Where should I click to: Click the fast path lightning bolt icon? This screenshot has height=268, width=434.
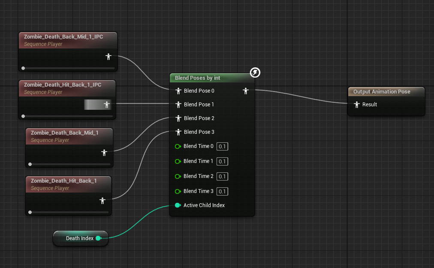pos(255,72)
